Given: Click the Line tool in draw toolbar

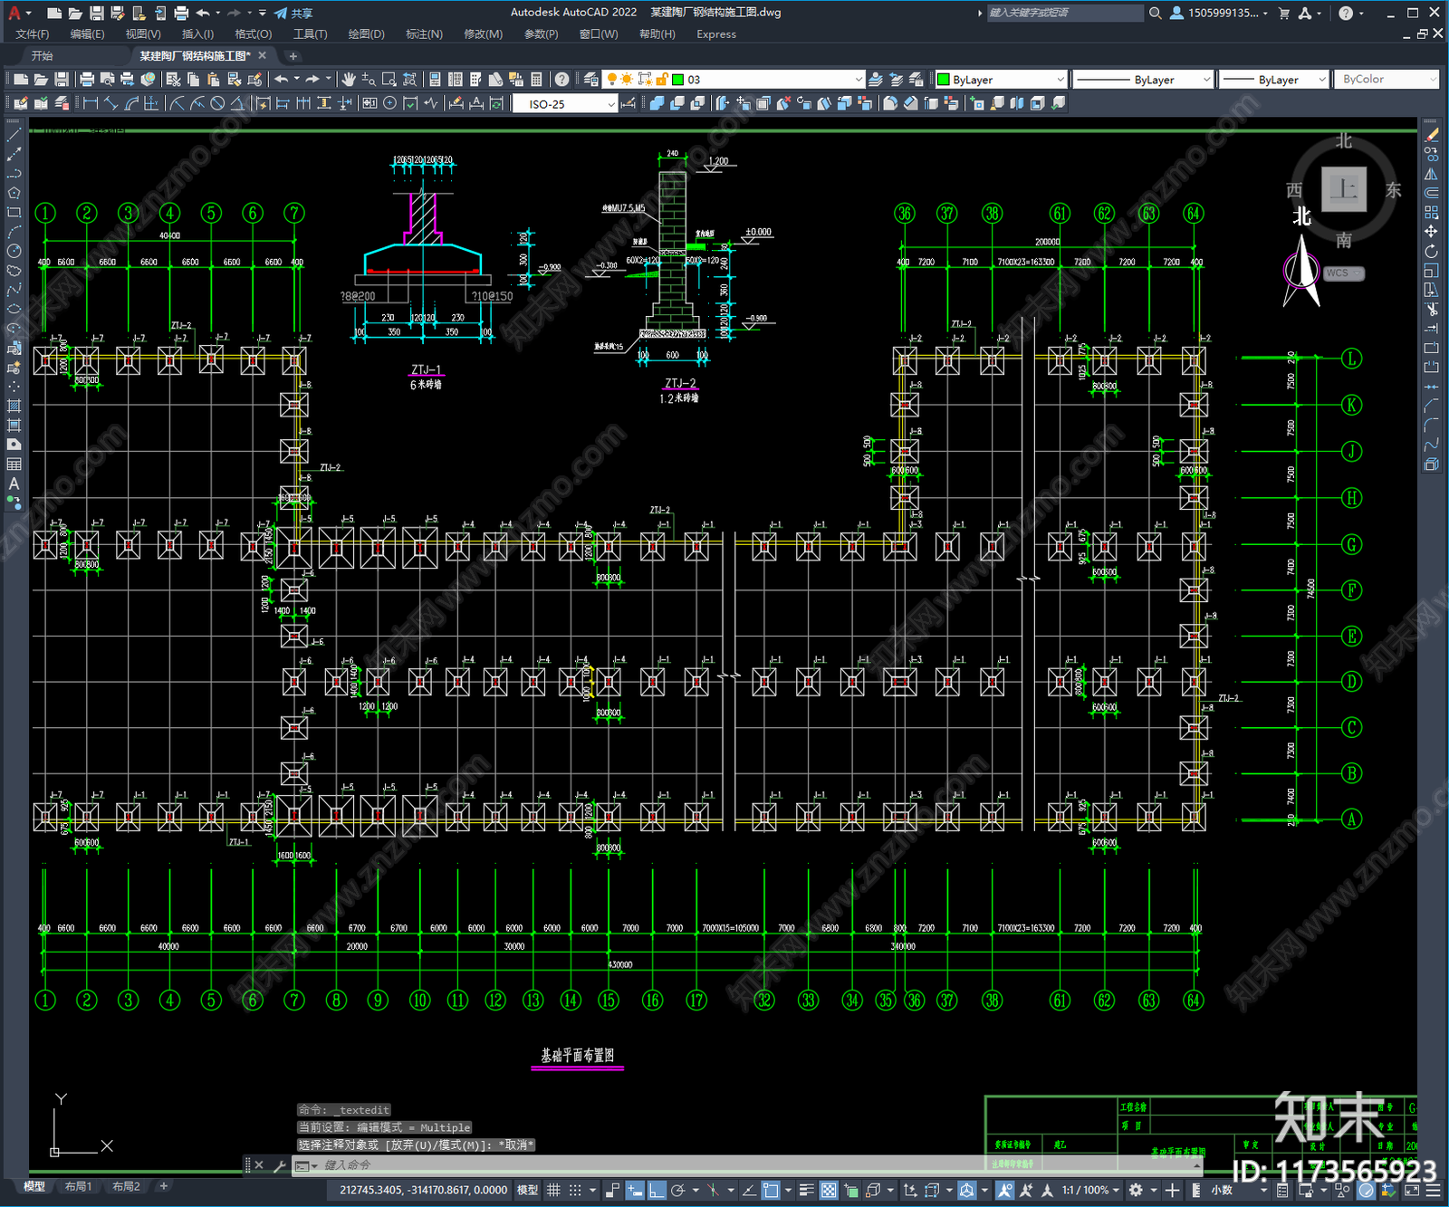Looking at the screenshot, I should click(14, 135).
